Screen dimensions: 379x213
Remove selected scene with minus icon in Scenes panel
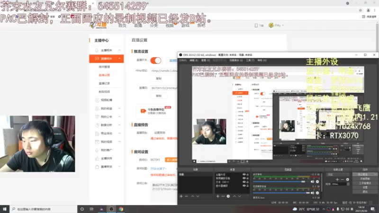coord(186,196)
